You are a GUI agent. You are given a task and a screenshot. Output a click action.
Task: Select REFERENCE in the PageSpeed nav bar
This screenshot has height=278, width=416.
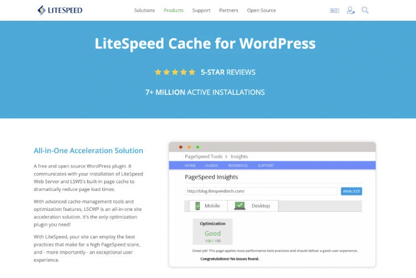(237, 165)
